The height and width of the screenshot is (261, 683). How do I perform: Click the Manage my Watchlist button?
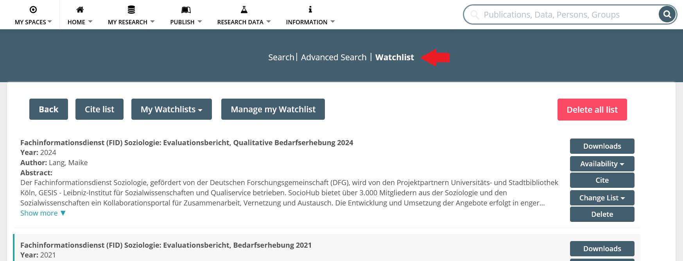[x=273, y=110]
